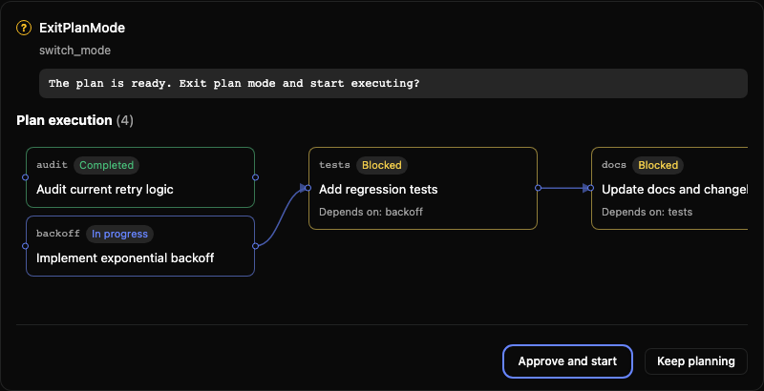Click the Keep planning button

pos(696,361)
